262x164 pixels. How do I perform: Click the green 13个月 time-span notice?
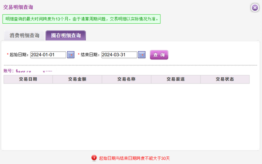(82, 19)
